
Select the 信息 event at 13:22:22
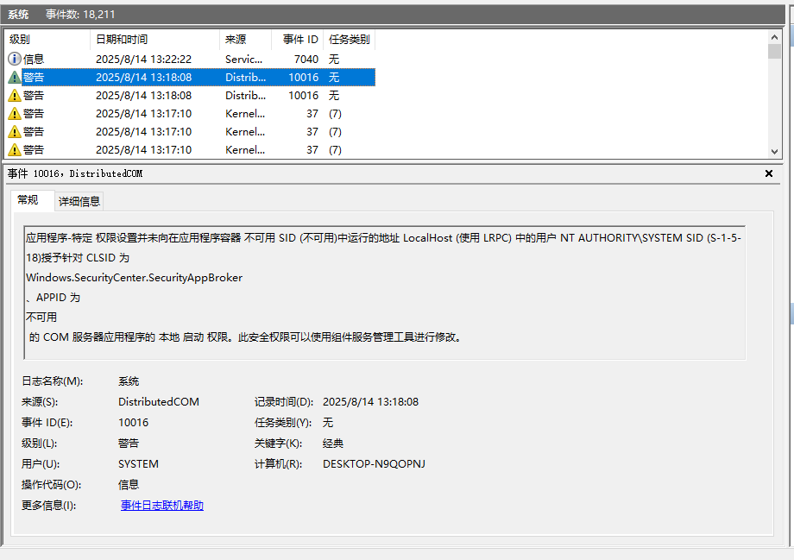pyautogui.click(x=190, y=59)
